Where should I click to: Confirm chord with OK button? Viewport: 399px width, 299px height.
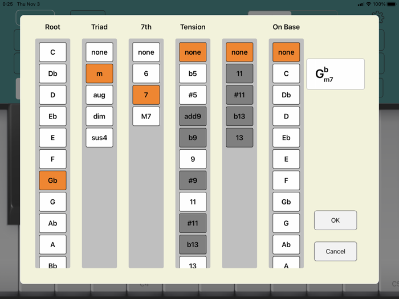coord(335,220)
